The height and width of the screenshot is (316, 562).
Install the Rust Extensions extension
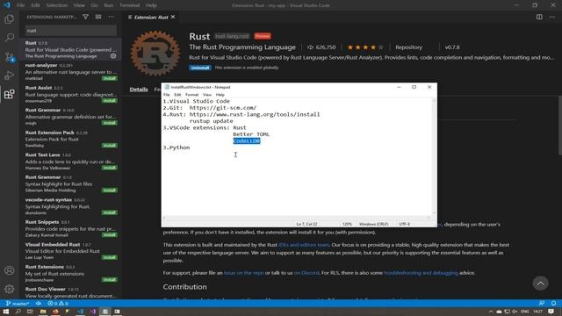click(109, 279)
